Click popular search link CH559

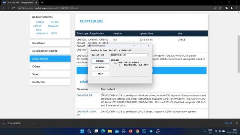coord(37,26)
